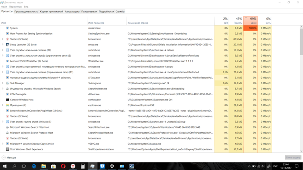Screen dimensions: 303x170
Task: Click the System process icon
Action: pyautogui.click(x=7, y=28)
